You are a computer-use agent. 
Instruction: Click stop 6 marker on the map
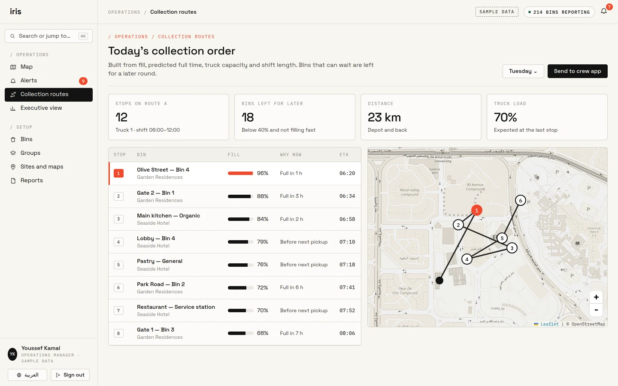[521, 200]
